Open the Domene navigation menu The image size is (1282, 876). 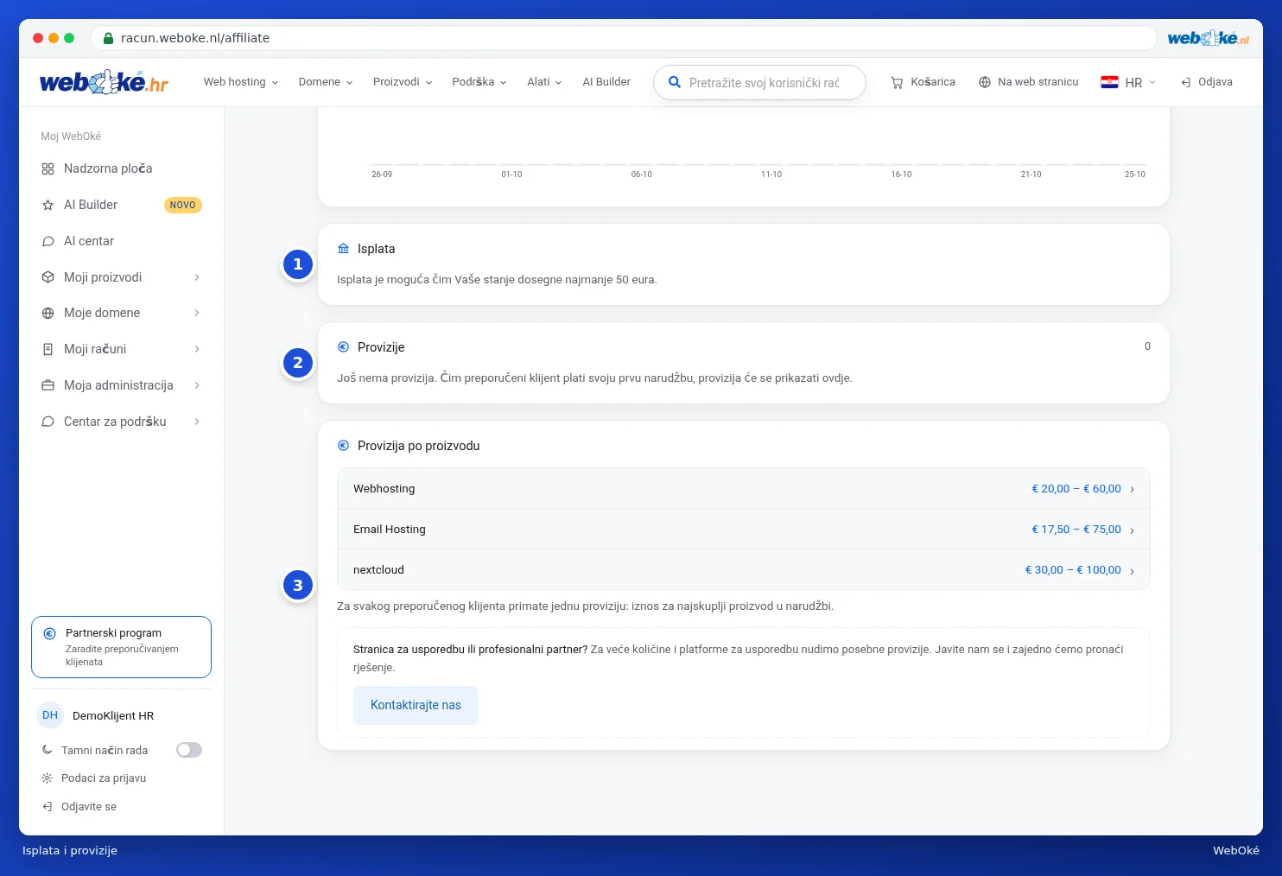[x=326, y=82]
